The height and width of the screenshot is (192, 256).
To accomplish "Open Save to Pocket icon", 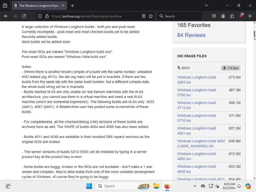I will [x=214, y=16].
